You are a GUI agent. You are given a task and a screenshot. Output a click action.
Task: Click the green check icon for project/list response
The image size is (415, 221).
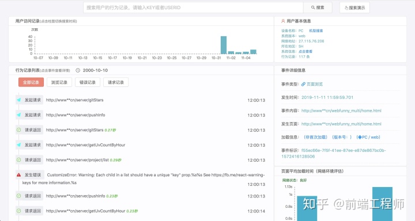click(19, 159)
